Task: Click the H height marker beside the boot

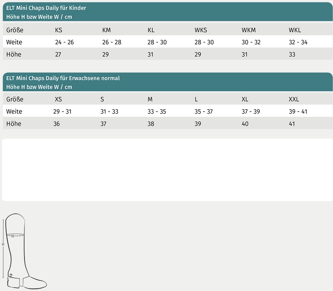Action: coord(3,245)
